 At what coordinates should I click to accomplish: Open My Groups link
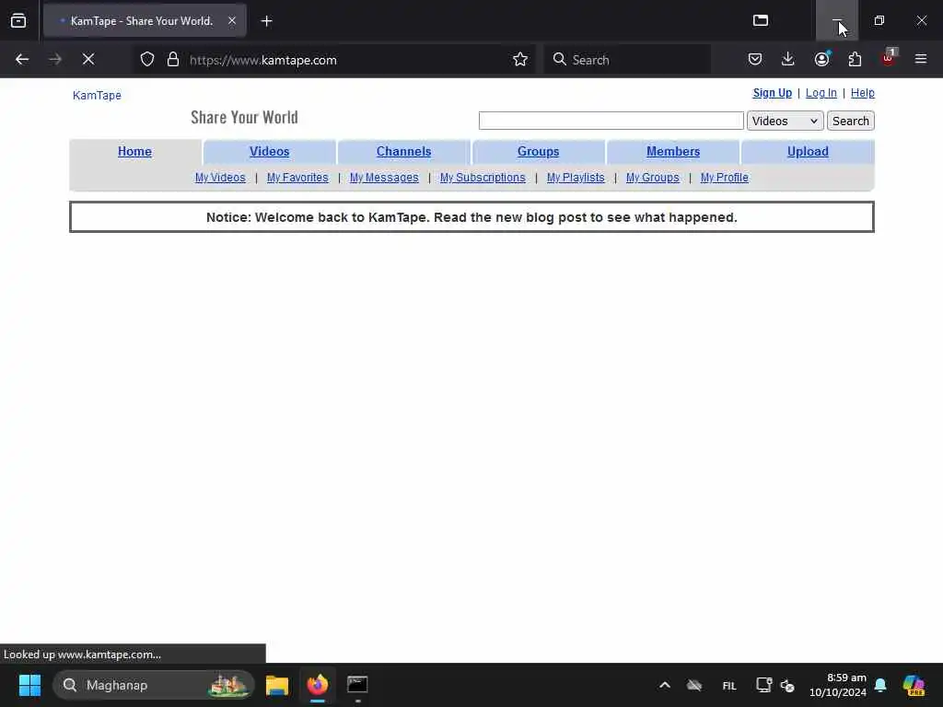point(653,178)
